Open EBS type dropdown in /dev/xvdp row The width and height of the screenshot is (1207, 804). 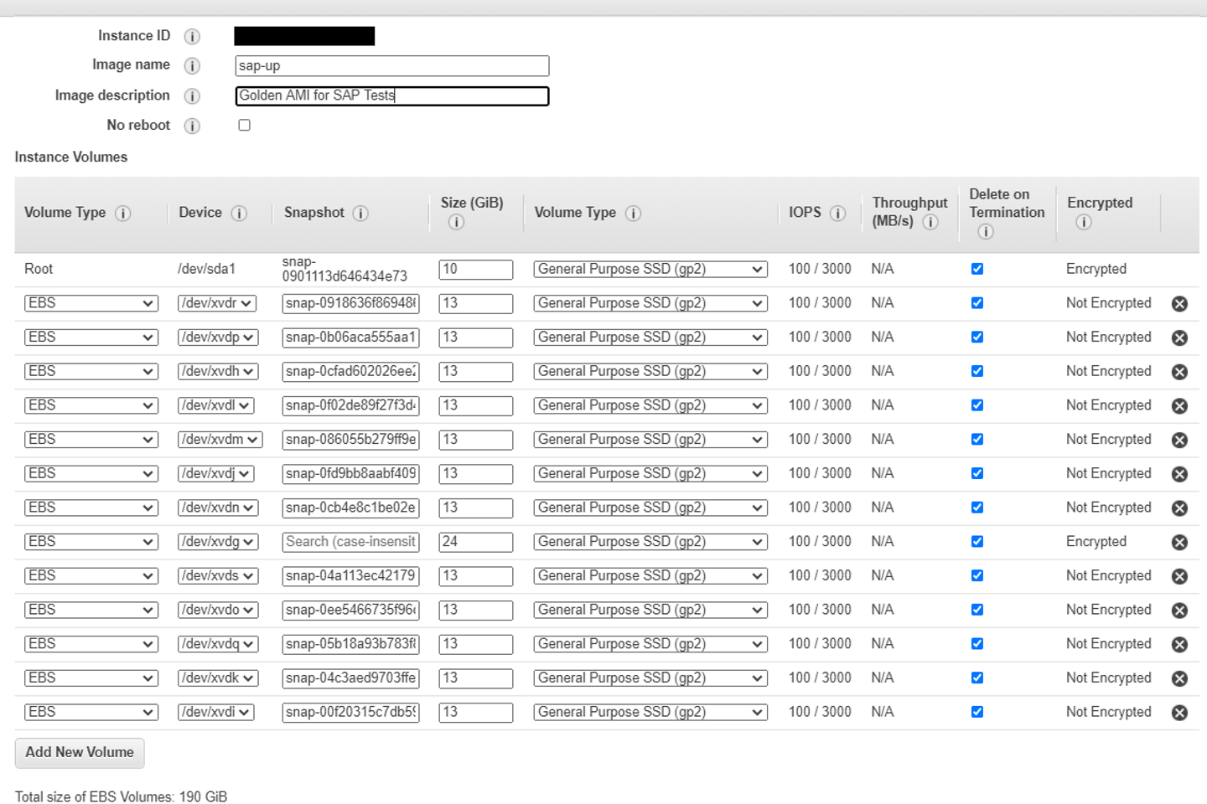(x=91, y=338)
